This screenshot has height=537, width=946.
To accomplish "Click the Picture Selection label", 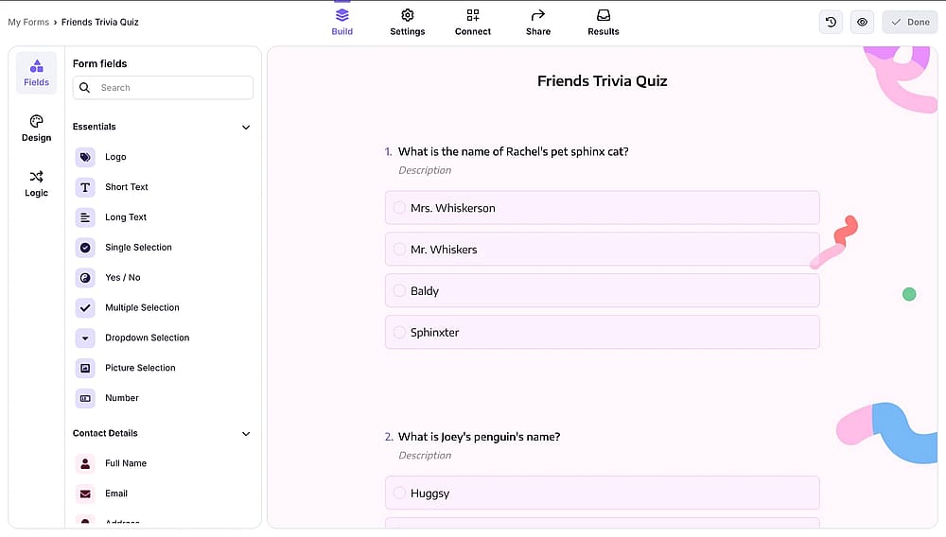I will (140, 368).
